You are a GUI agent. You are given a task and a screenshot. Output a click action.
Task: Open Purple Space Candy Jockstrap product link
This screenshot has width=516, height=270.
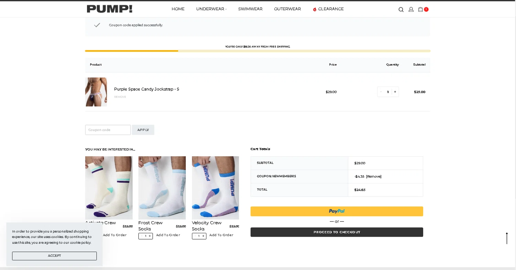coord(147,89)
